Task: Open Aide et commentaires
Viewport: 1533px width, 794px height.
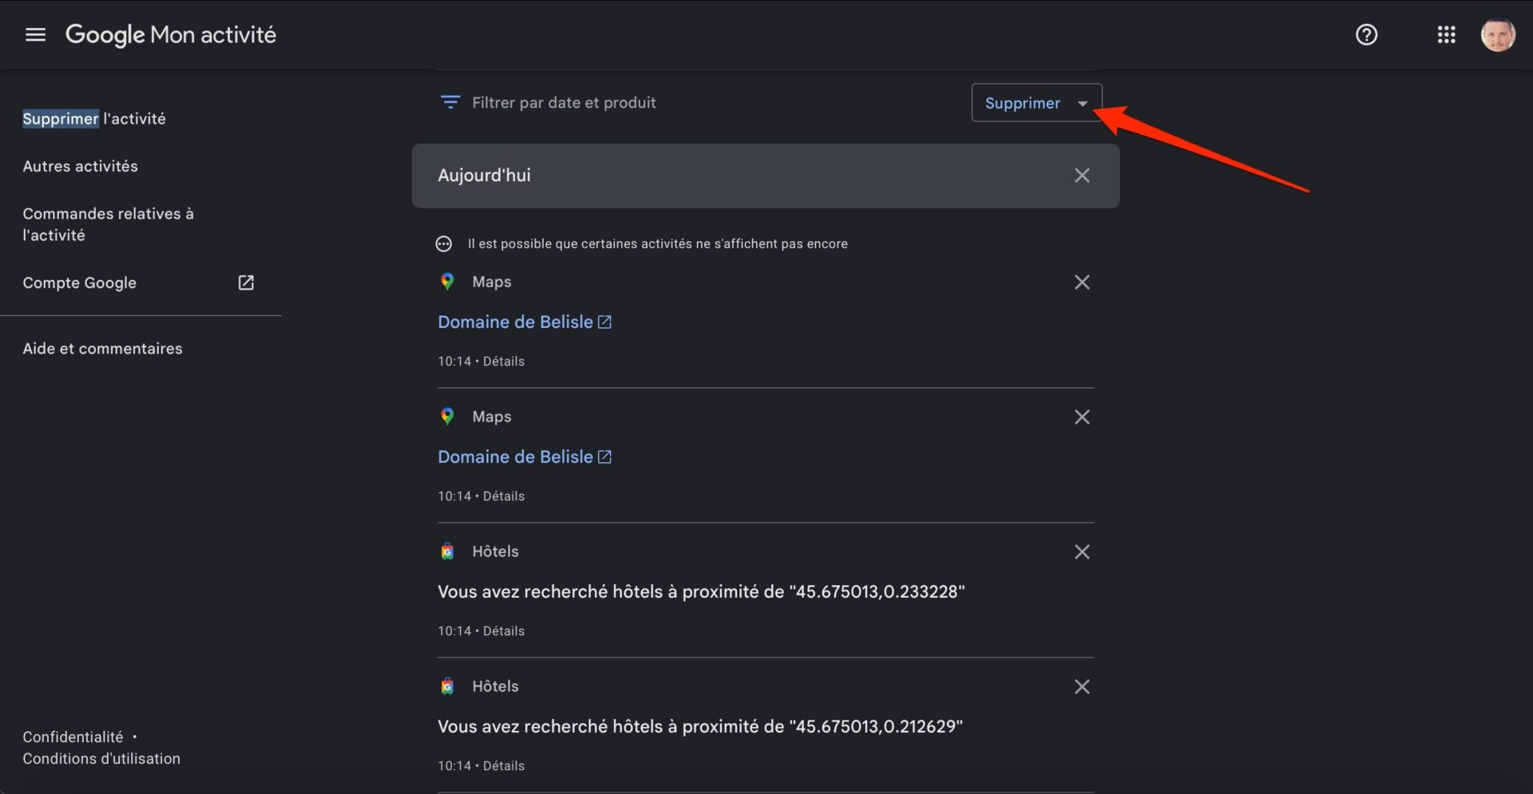Action: [102, 349]
